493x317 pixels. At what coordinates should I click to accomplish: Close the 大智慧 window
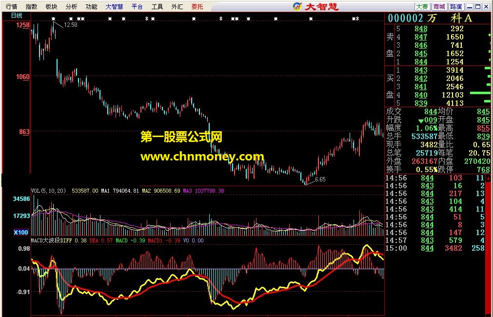point(486,6)
